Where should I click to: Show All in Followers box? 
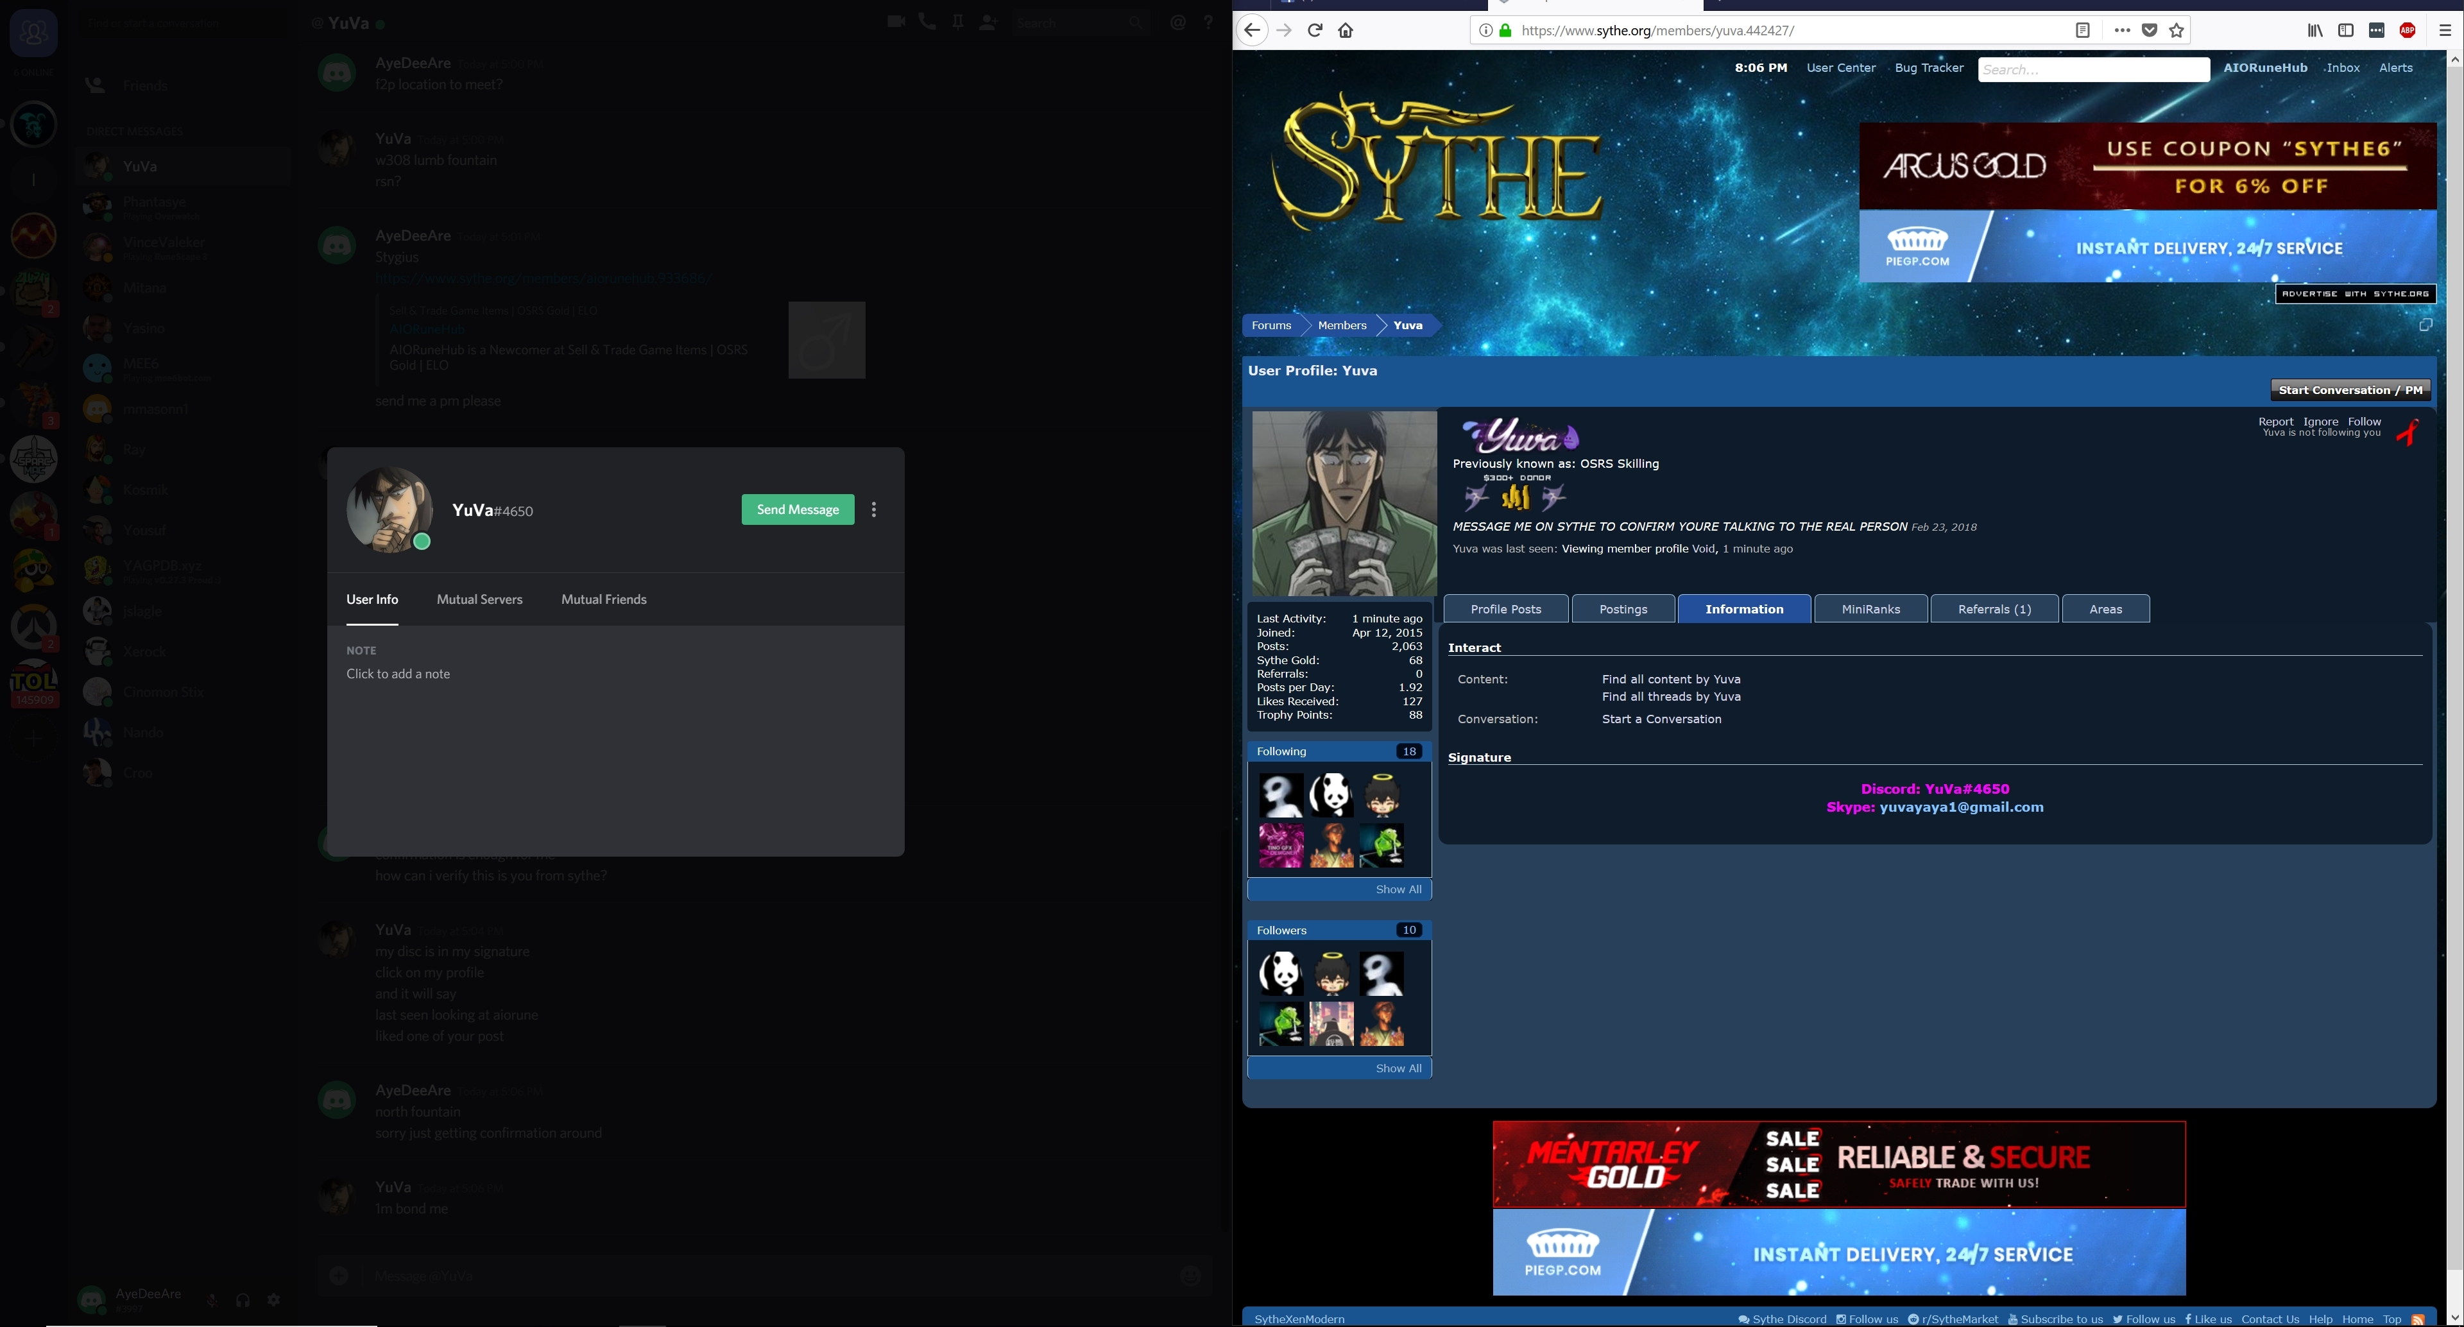(1398, 1068)
